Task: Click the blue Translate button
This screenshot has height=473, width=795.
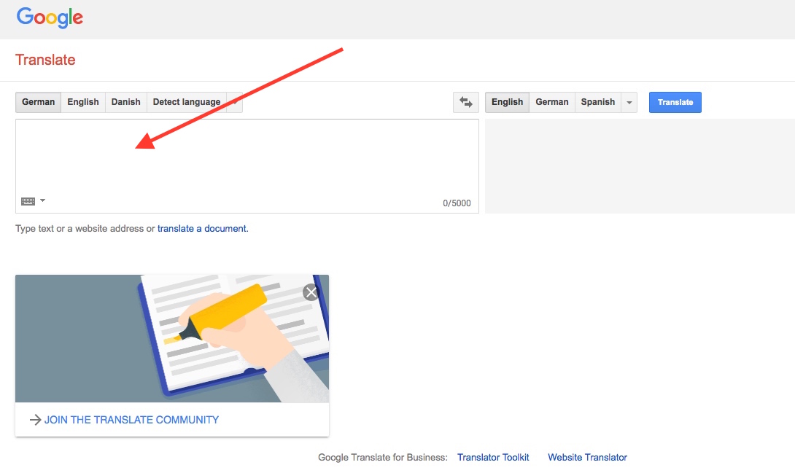Action: point(675,102)
